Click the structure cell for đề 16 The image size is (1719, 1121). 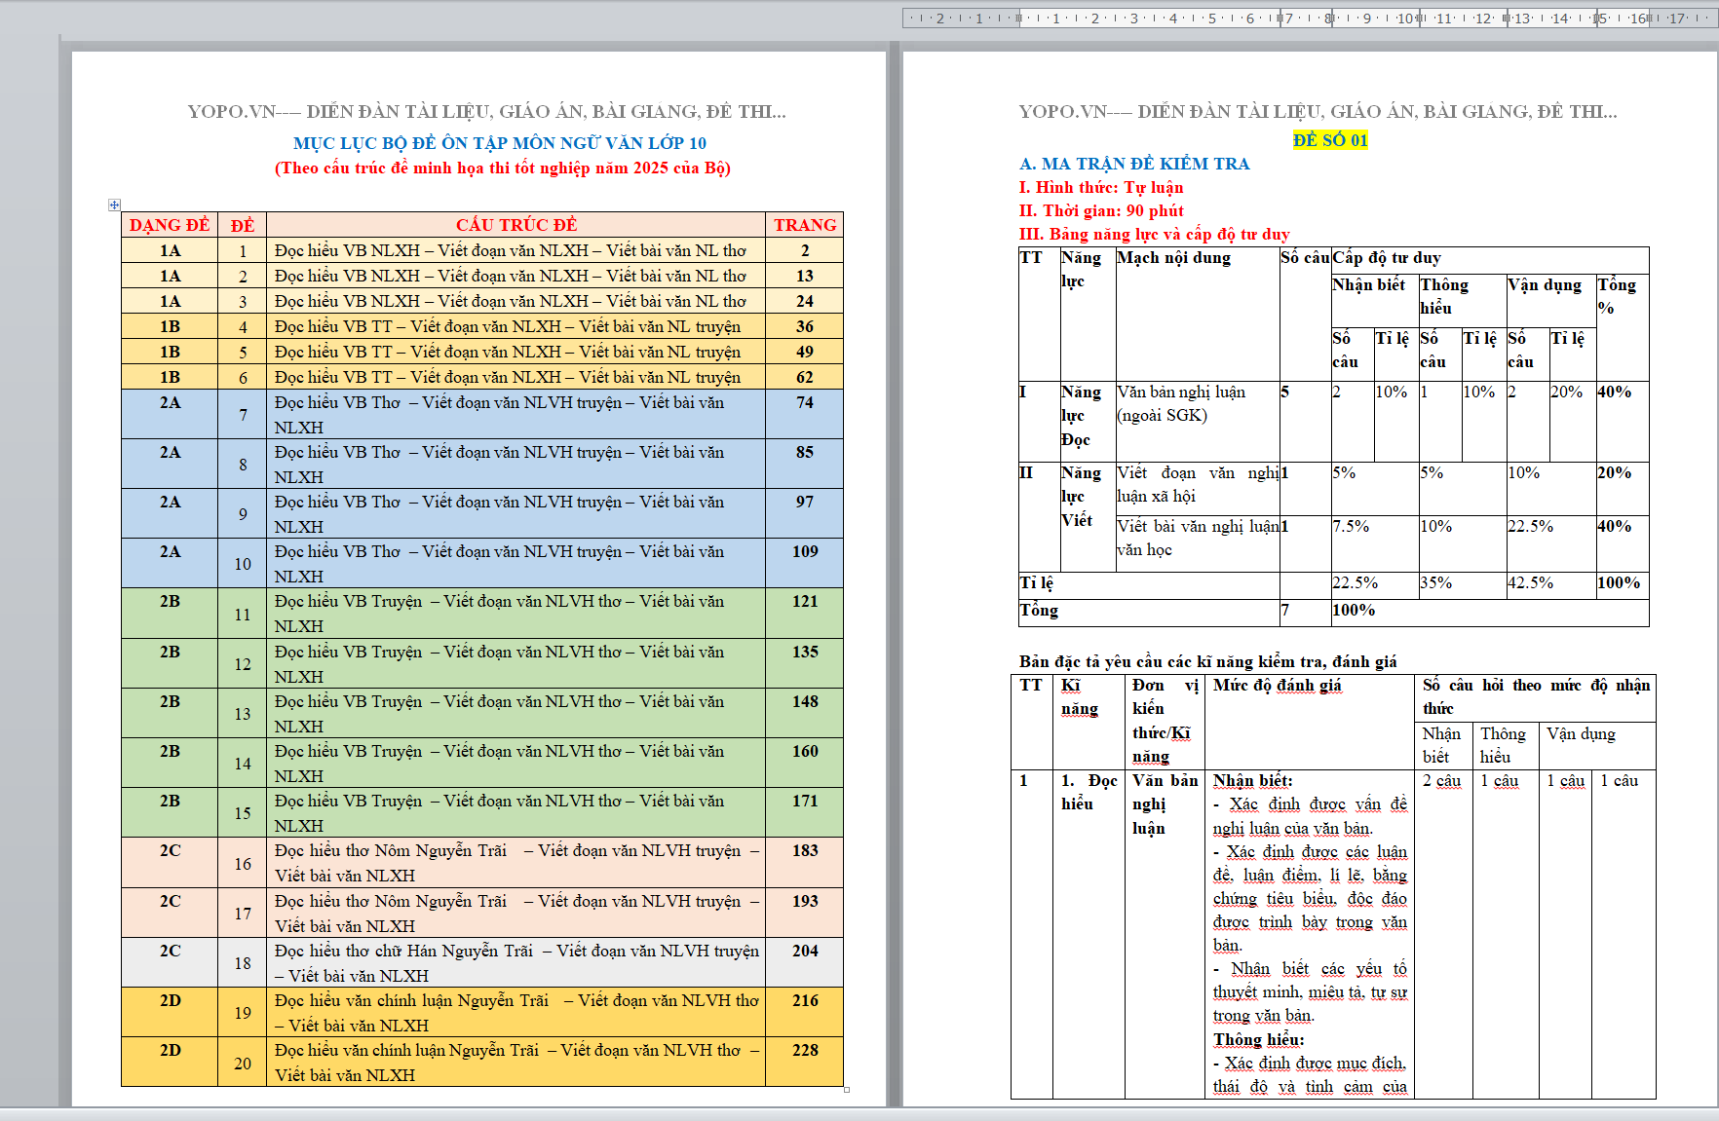click(x=516, y=863)
